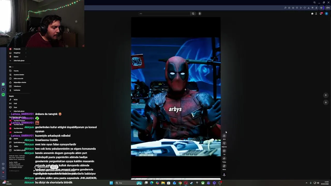Open YouTube Music link in sidebar
Screen dimensions: 331x186
[18, 128]
